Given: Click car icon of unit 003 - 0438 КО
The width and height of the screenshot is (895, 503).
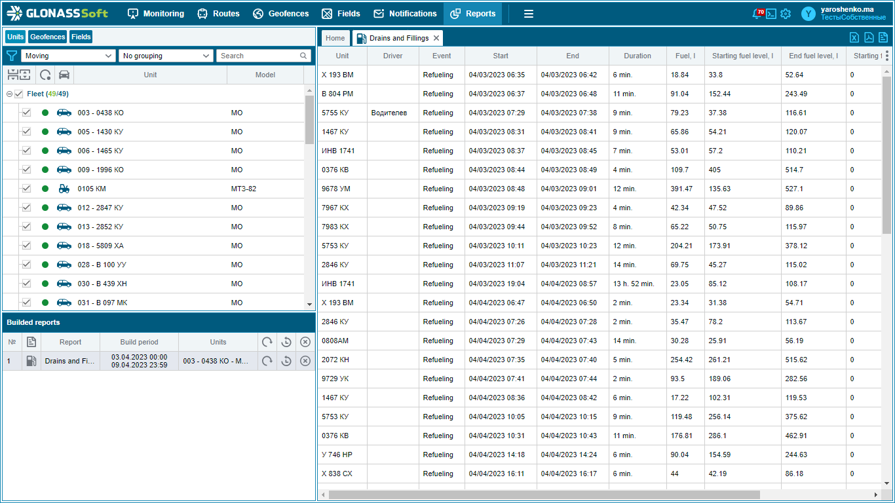Looking at the screenshot, I should point(64,113).
